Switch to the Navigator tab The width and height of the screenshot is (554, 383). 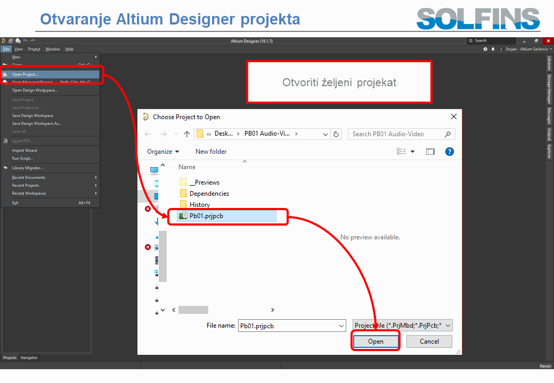click(29, 357)
